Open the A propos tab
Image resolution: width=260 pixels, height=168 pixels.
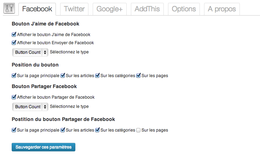pyautogui.click(x=221, y=9)
